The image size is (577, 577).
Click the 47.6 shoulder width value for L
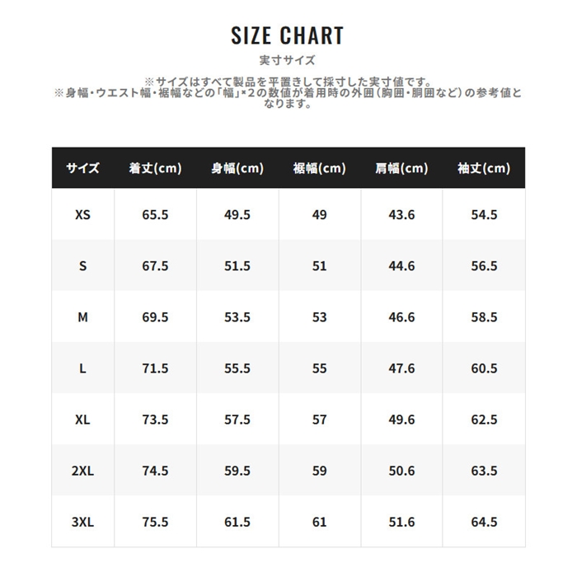click(x=401, y=368)
